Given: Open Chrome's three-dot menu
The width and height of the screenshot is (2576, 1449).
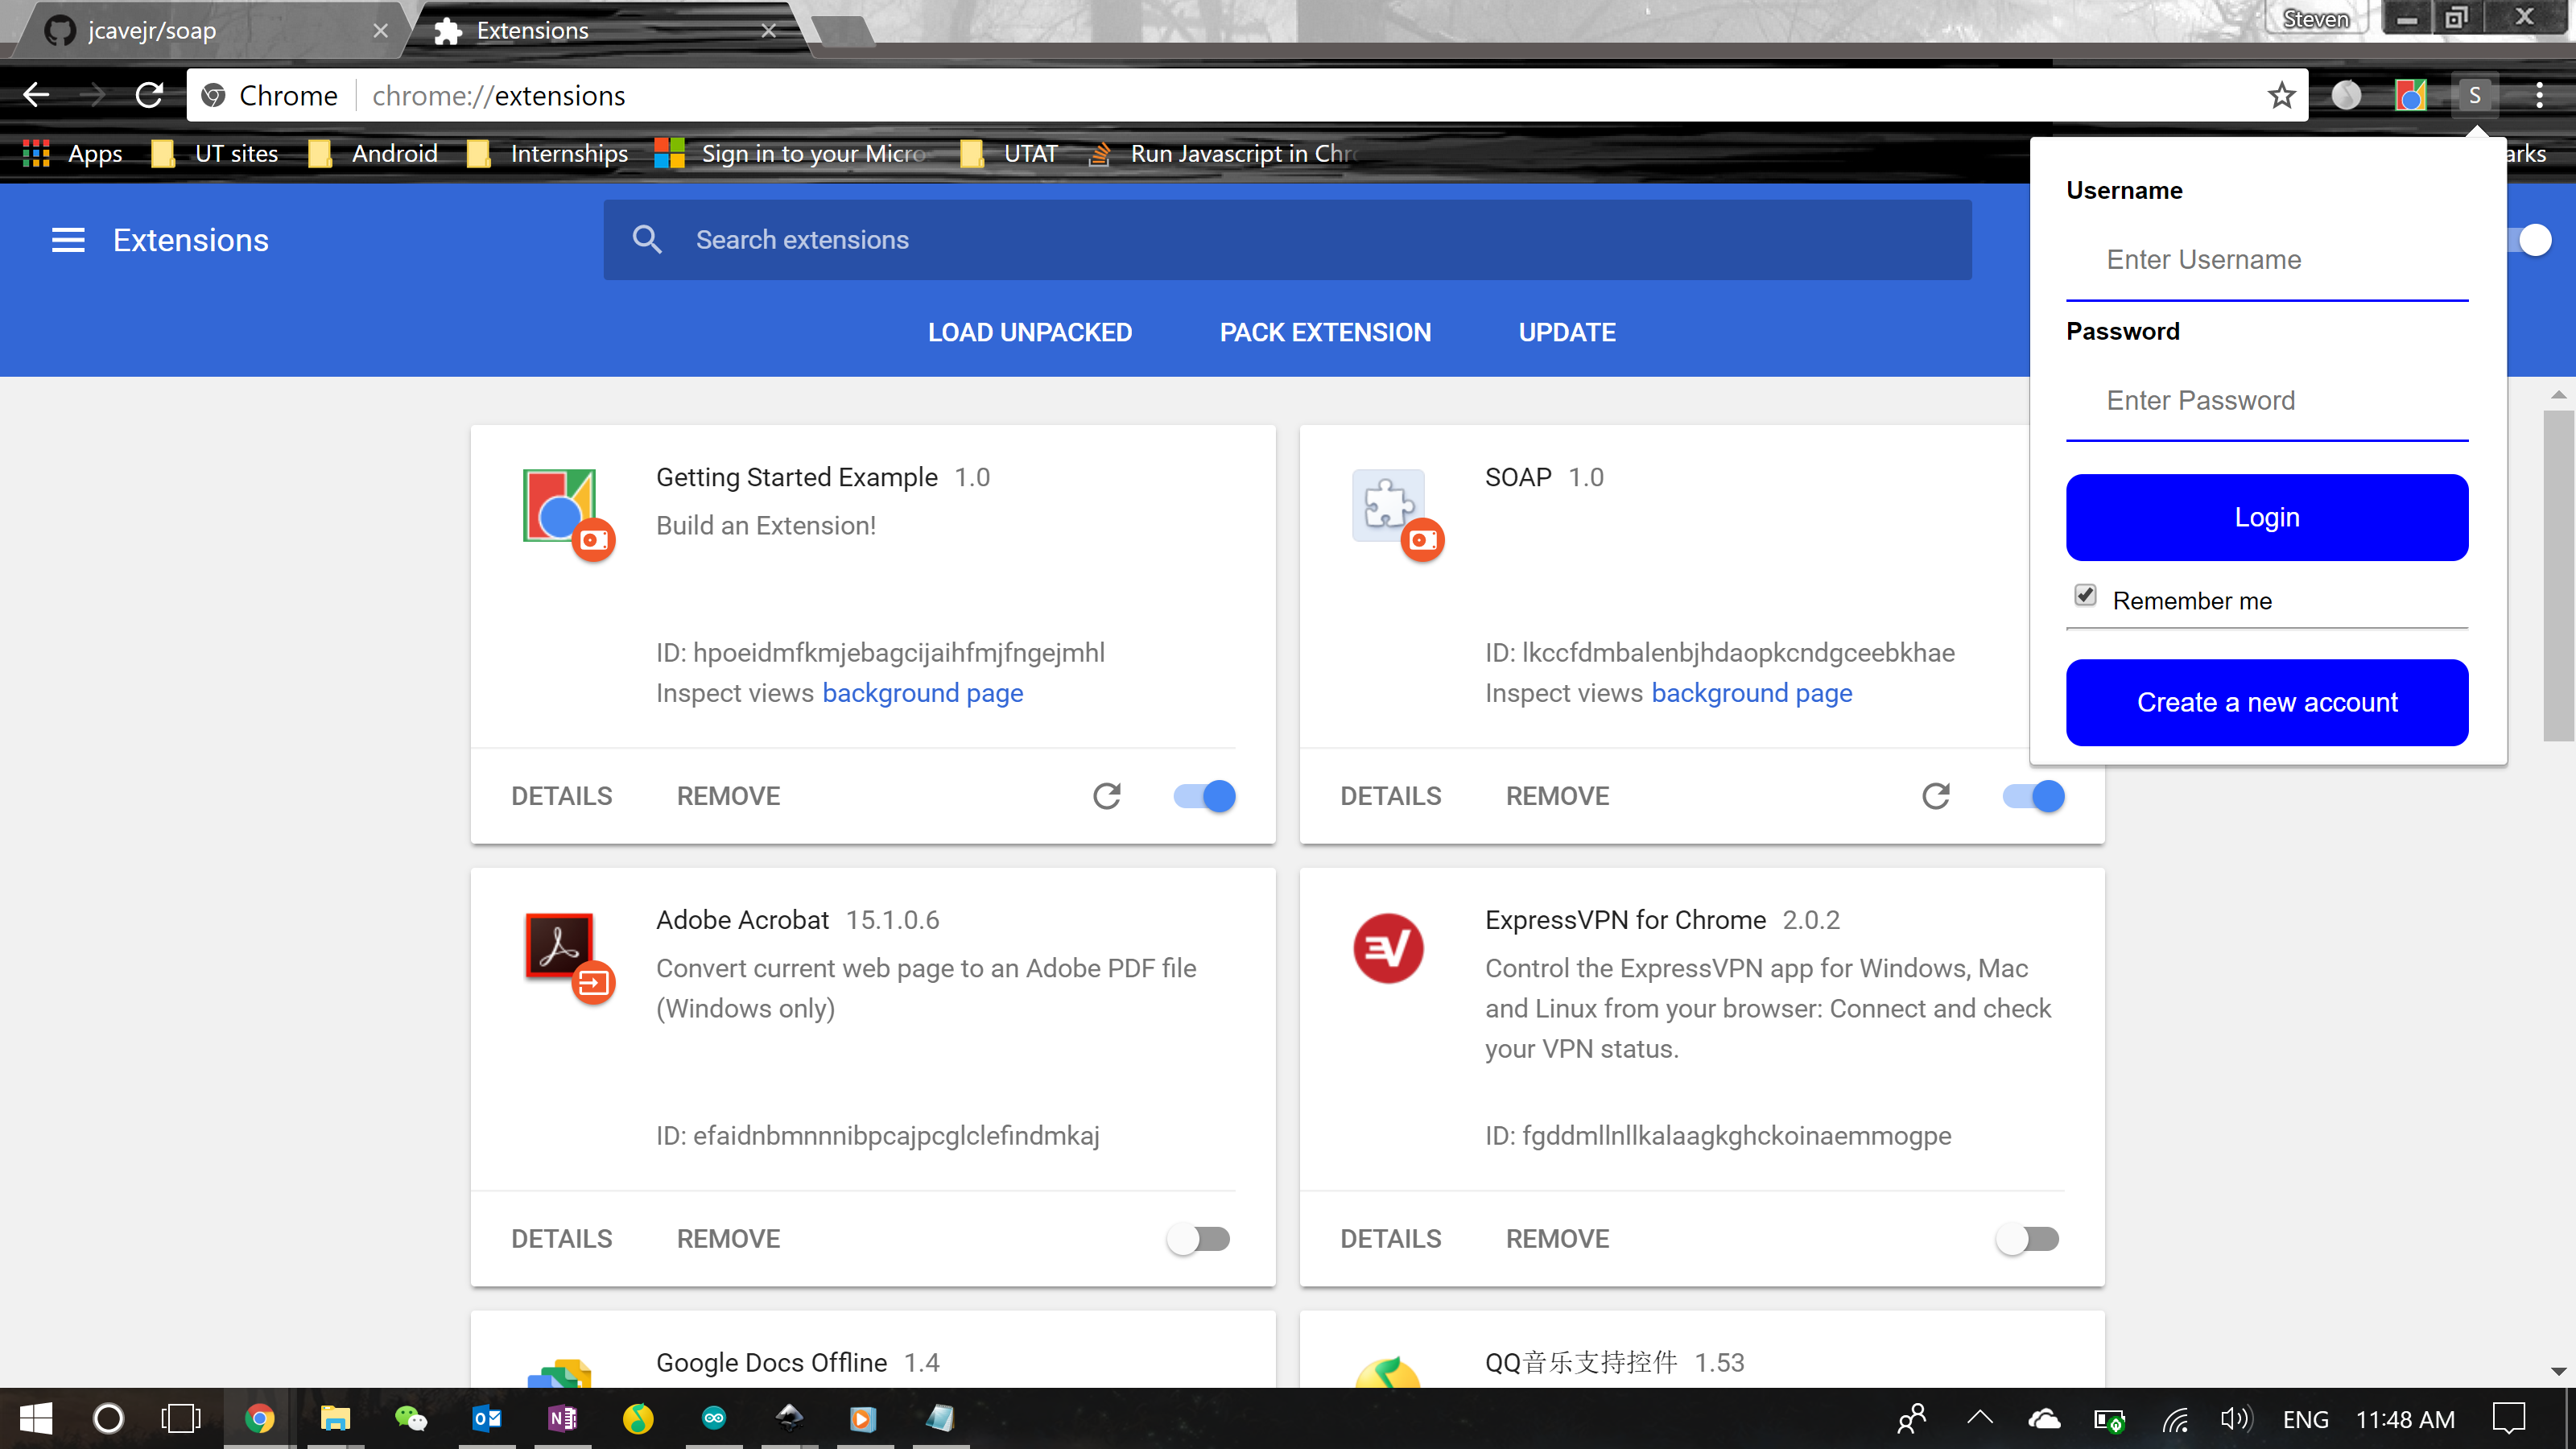Looking at the screenshot, I should [x=2539, y=96].
